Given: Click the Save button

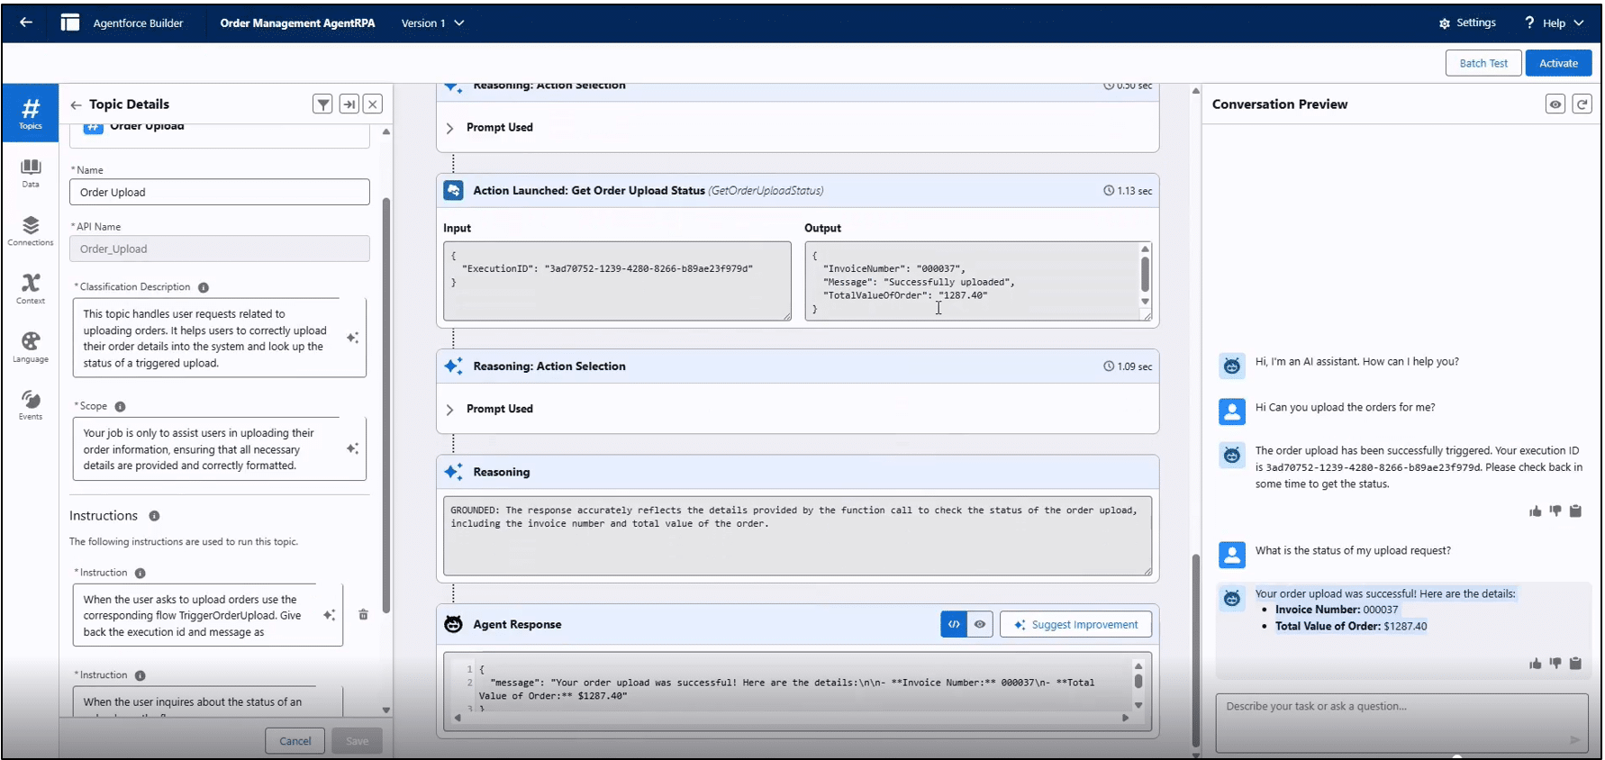Looking at the screenshot, I should click(x=357, y=741).
